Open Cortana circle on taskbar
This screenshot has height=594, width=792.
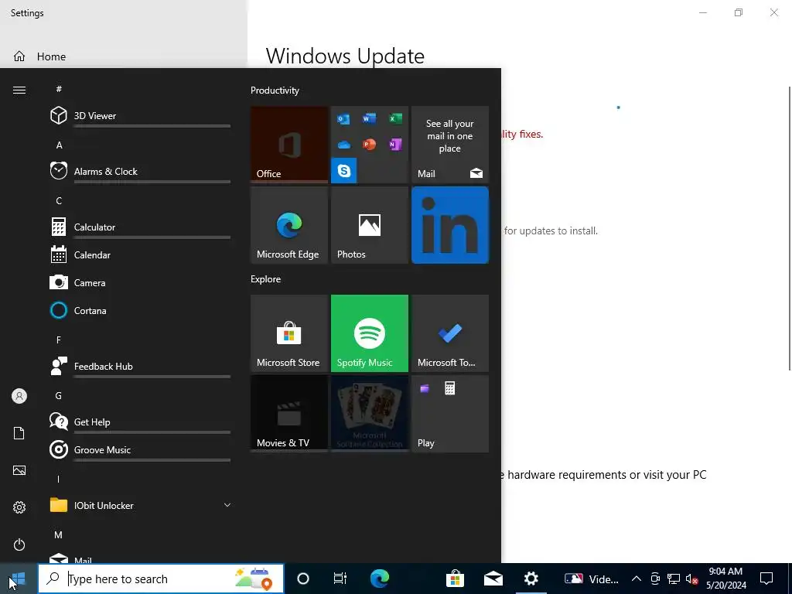click(303, 579)
